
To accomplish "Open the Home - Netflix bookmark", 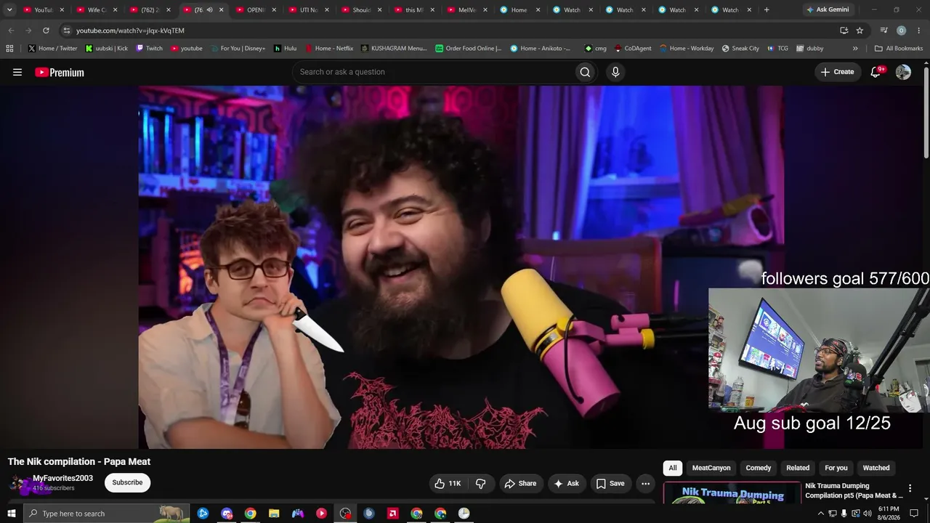I will tap(329, 49).
